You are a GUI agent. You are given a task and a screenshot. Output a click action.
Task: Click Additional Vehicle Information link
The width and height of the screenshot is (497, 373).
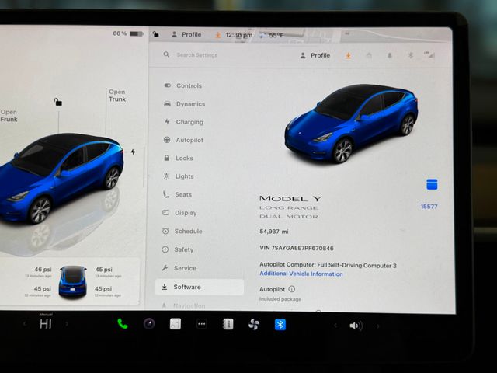tap(301, 274)
